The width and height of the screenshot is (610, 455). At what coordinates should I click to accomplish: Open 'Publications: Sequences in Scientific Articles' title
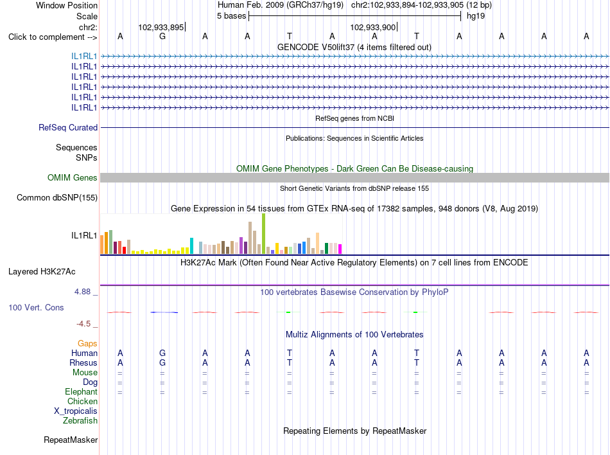pyautogui.click(x=354, y=138)
